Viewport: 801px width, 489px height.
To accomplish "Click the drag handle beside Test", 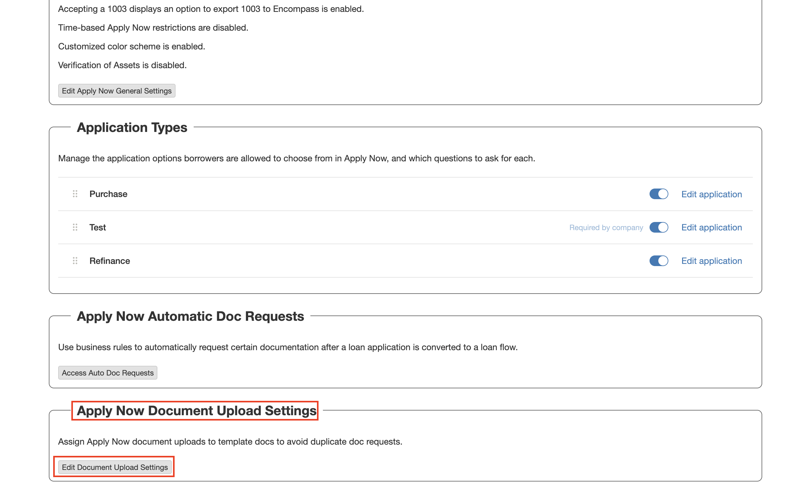I will [75, 227].
